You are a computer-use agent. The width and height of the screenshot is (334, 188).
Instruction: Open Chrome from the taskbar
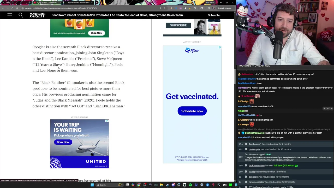(139, 185)
